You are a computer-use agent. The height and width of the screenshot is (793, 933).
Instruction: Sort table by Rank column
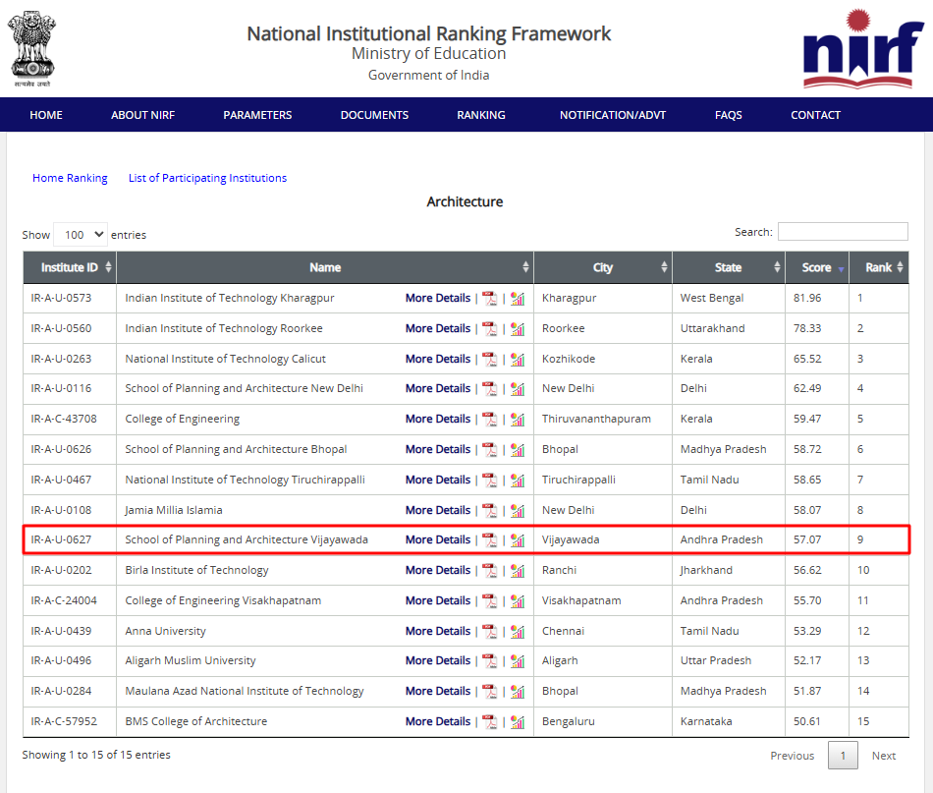[x=879, y=267]
